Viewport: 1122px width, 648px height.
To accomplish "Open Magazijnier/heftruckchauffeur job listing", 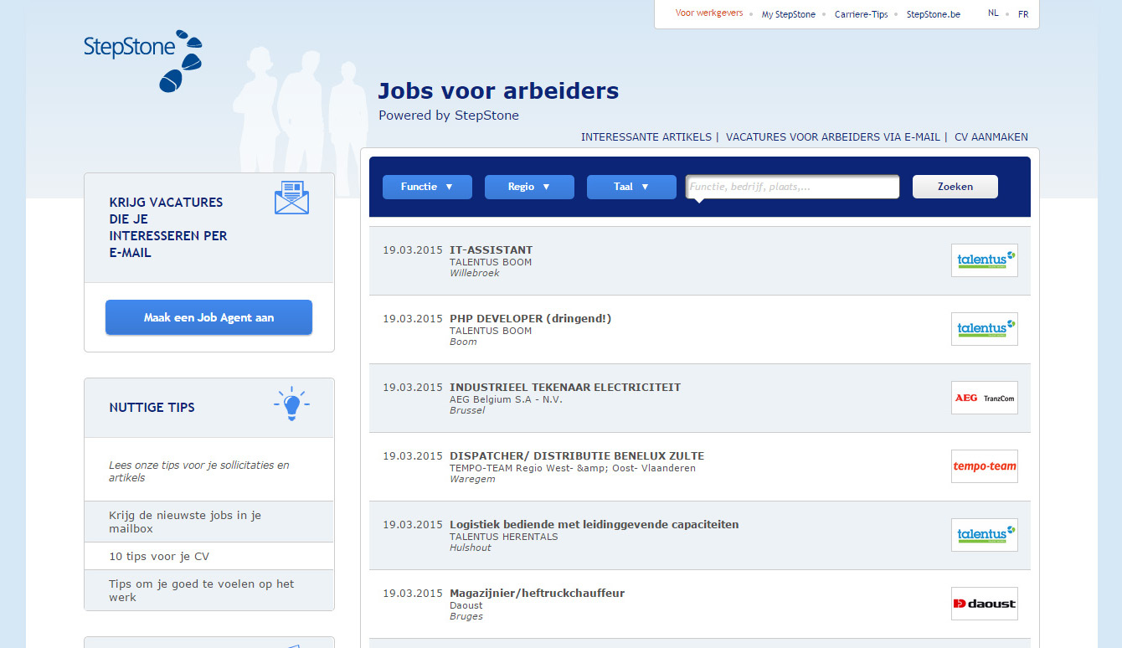I will coord(537,594).
